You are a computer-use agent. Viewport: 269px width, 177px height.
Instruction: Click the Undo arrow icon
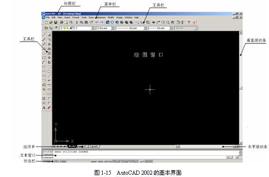pos(97,22)
